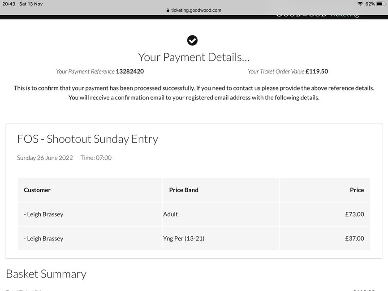Screen dimensions: 388x291
Task: Tap the Your Payment Details heading
Action: [194, 57]
